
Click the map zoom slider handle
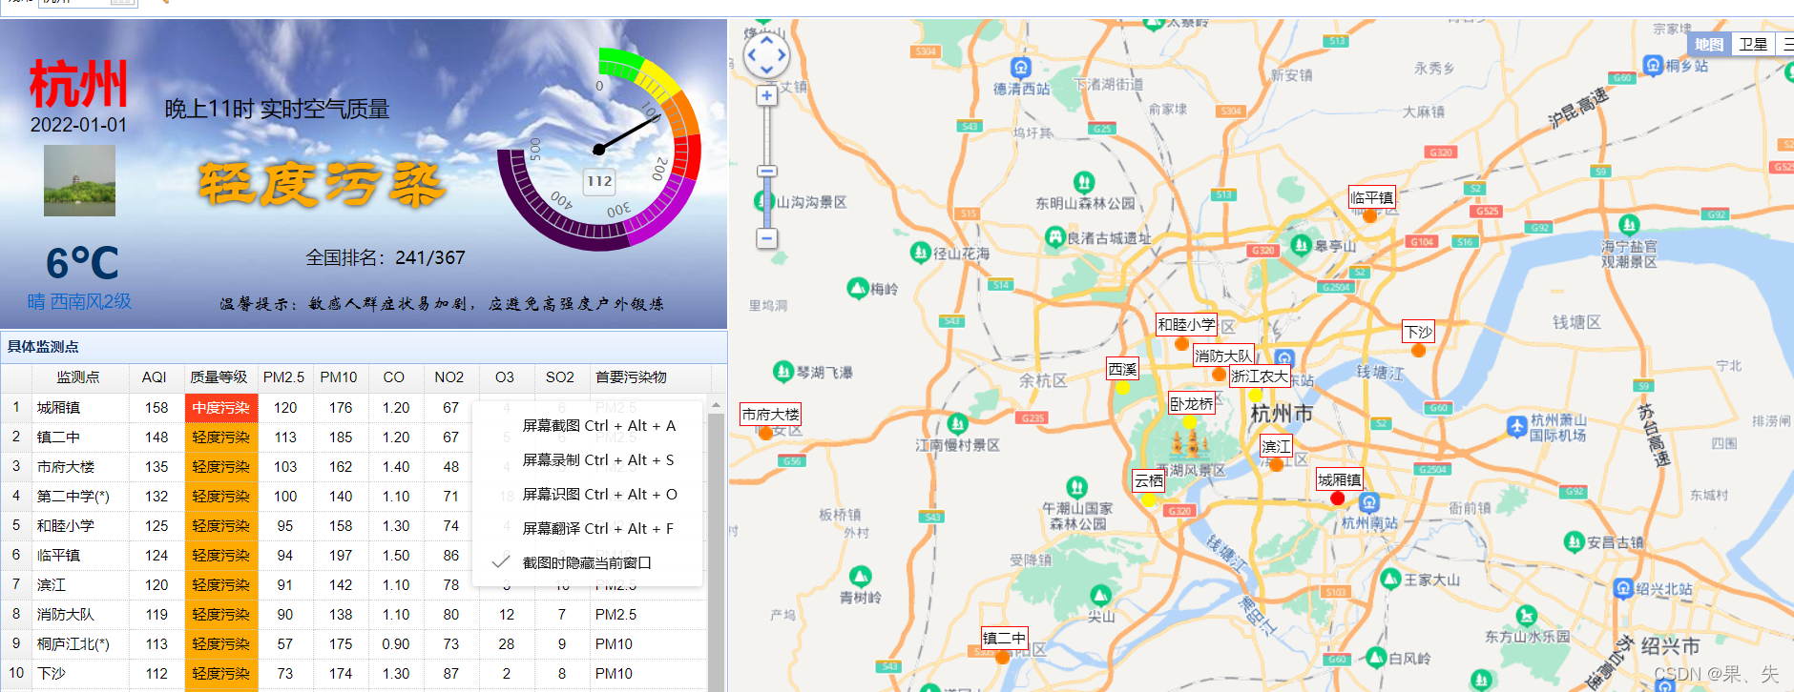pos(766,172)
